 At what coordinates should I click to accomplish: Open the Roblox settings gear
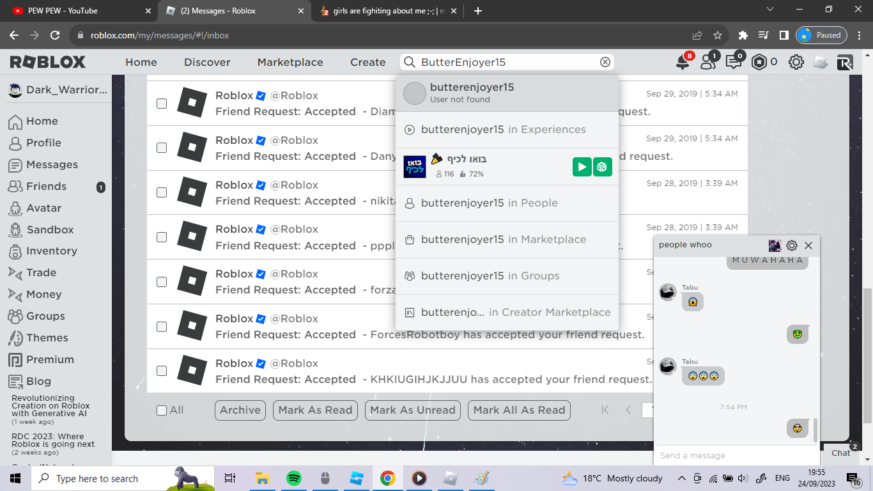point(796,62)
